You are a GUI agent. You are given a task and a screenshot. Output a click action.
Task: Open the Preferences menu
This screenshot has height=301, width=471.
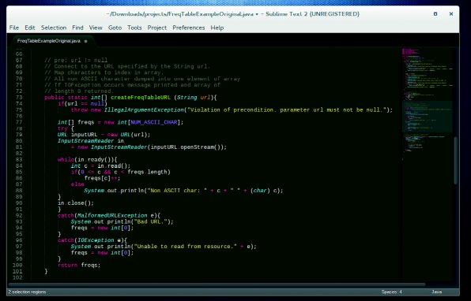click(x=189, y=28)
